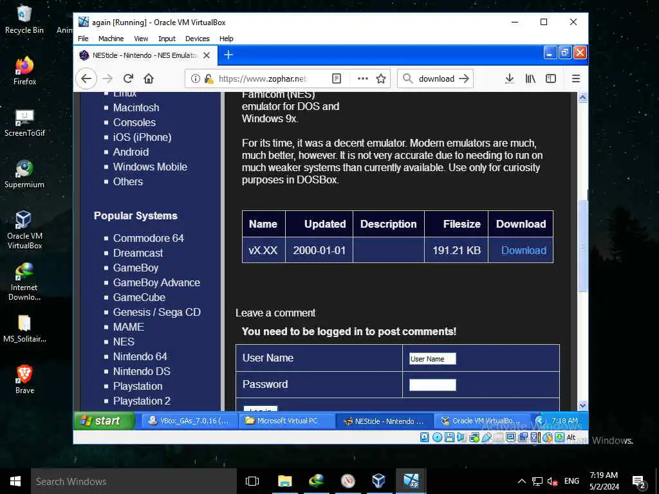Open File menu in VirtualBox
Screen dimensions: 659x494
coord(83,39)
